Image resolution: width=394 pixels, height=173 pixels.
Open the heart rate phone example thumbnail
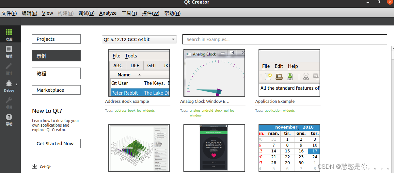coord(214,148)
